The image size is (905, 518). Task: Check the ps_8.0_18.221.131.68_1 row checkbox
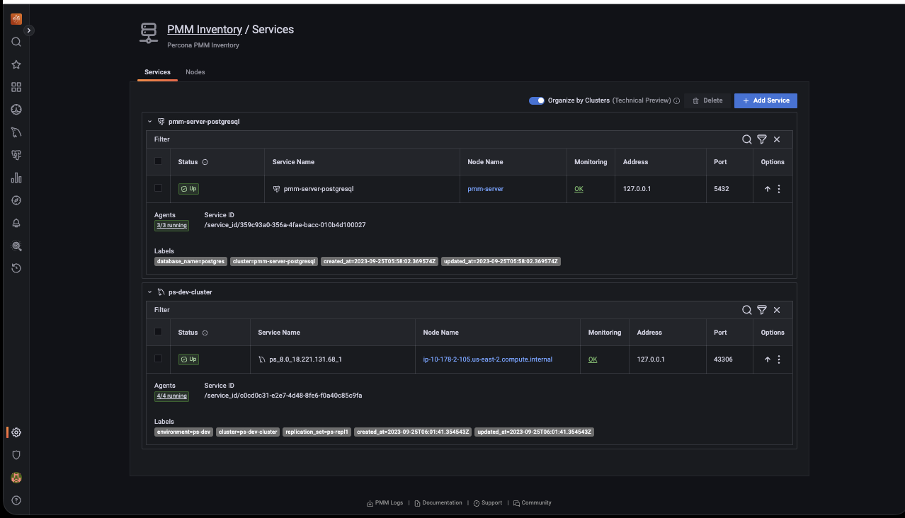[x=158, y=359]
